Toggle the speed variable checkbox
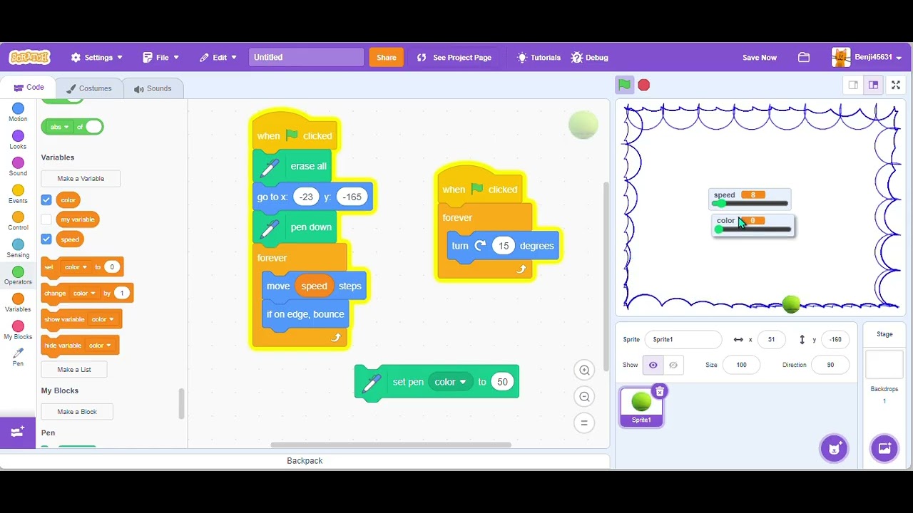Image resolution: width=913 pixels, height=513 pixels. [46, 239]
